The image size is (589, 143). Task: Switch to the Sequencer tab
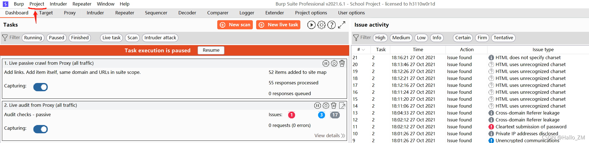(x=156, y=13)
